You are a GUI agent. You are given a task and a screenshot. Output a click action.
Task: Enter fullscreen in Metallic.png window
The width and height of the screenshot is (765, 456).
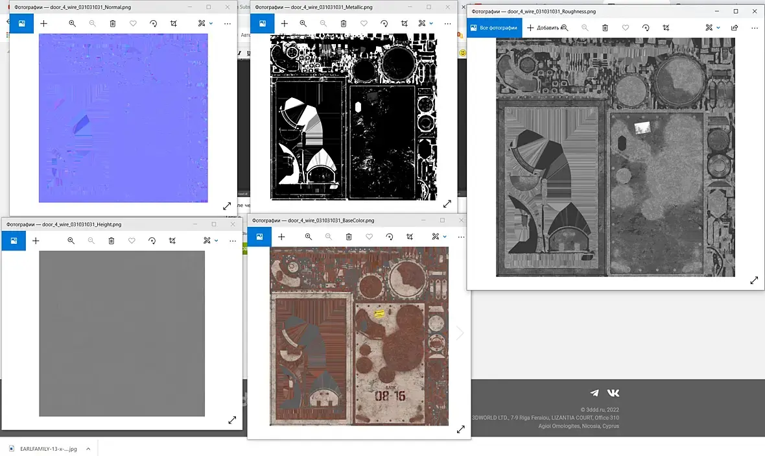point(447,204)
